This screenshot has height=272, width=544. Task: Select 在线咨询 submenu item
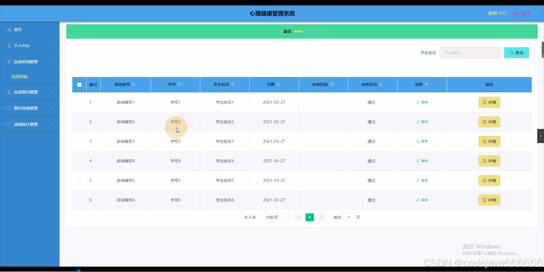(30, 76)
